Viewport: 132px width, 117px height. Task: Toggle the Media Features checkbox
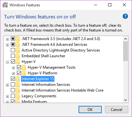13,101
